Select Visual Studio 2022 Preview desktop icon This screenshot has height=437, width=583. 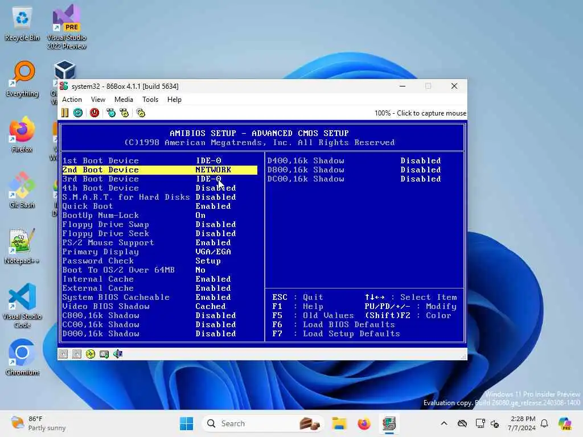(x=67, y=27)
